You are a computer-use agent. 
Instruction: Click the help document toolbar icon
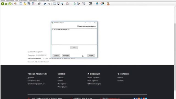click(67, 4)
